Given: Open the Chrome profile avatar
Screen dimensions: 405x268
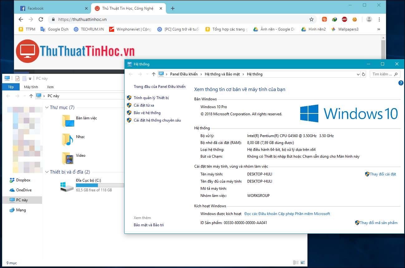Looking at the screenshot, I should (x=369, y=19).
